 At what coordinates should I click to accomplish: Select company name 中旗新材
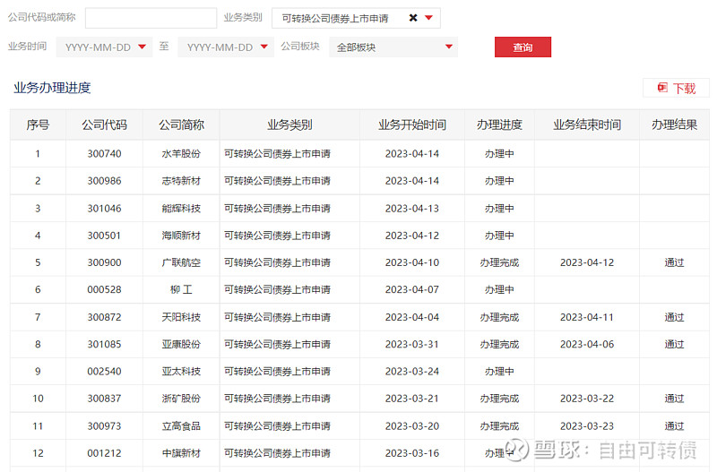coord(181,453)
